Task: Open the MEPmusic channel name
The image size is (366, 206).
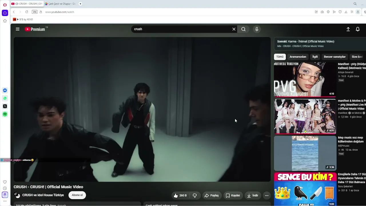Action: click(344, 146)
